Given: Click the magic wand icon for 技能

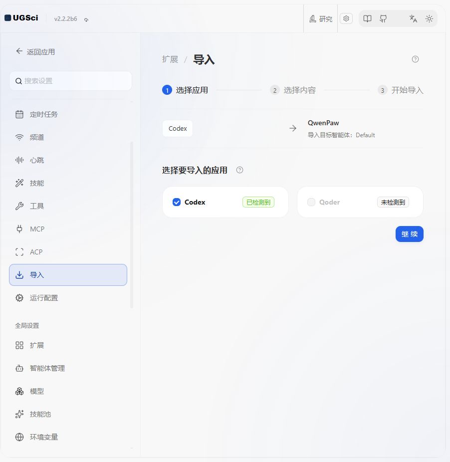Looking at the screenshot, I should coord(19,183).
